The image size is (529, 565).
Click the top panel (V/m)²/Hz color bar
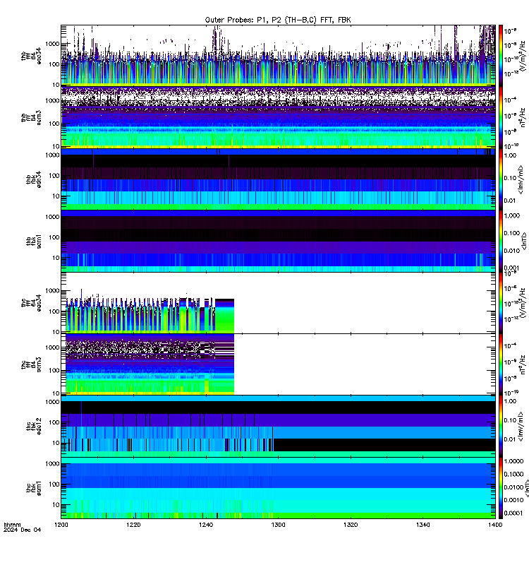point(500,55)
